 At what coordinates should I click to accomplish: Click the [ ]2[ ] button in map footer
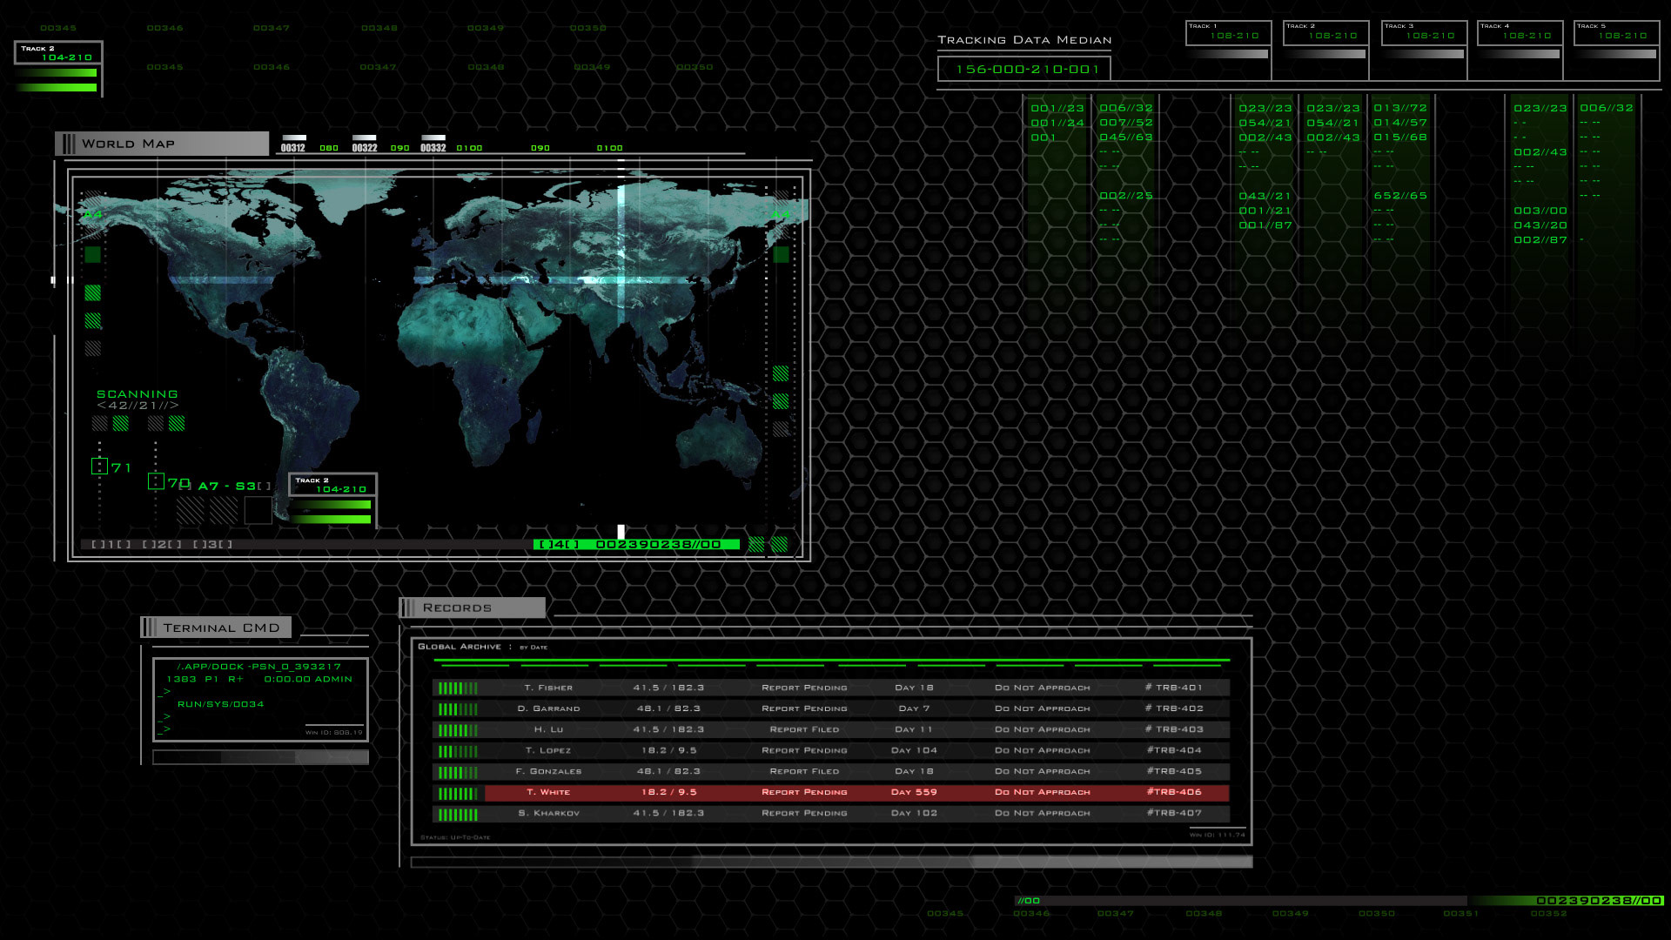162,545
